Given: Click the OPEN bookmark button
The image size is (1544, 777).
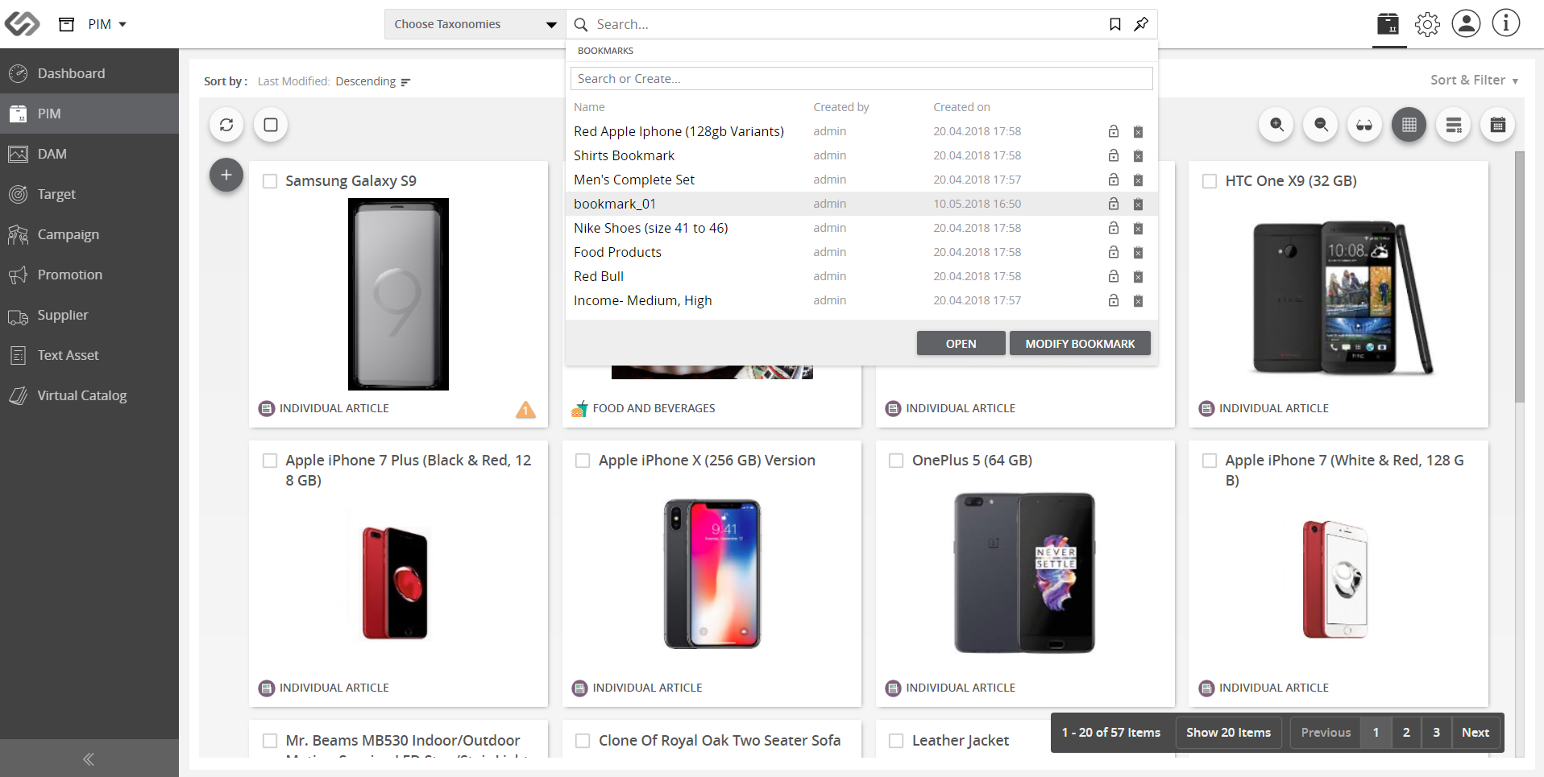Looking at the screenshot, I should click(961, 344).
